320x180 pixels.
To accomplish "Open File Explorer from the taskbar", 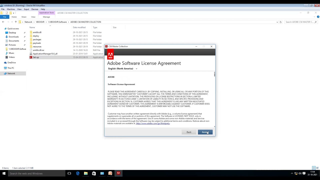I will click(86, 173).
